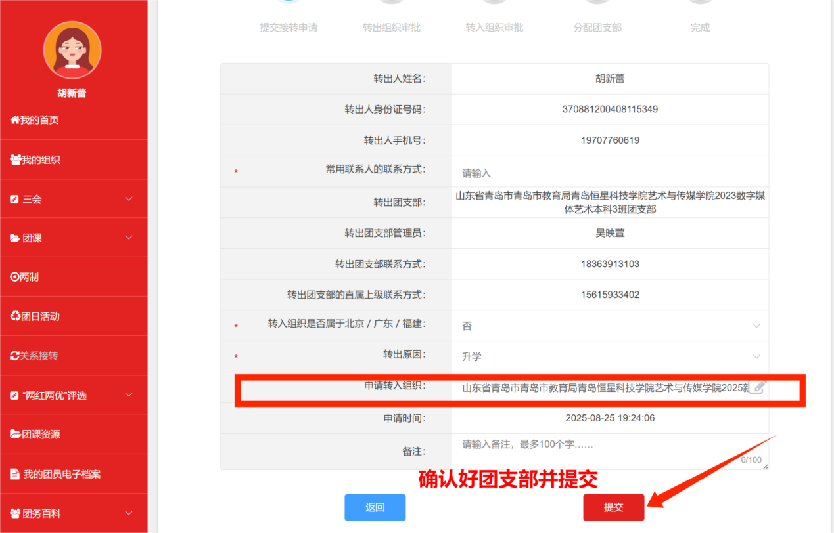This screenshot has height=533, width=834.
Task: Expand the 三会 sidebar menu
Action: [129, 199]
